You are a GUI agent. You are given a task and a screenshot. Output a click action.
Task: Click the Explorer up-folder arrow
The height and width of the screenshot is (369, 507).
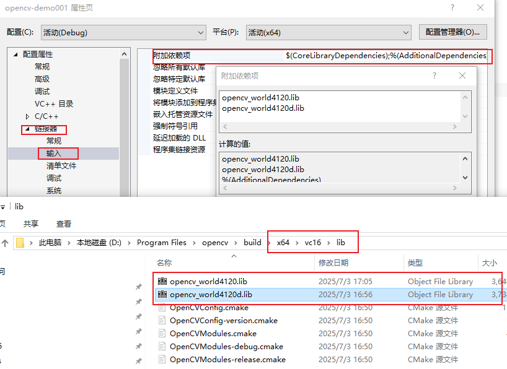tap(5, 243)
